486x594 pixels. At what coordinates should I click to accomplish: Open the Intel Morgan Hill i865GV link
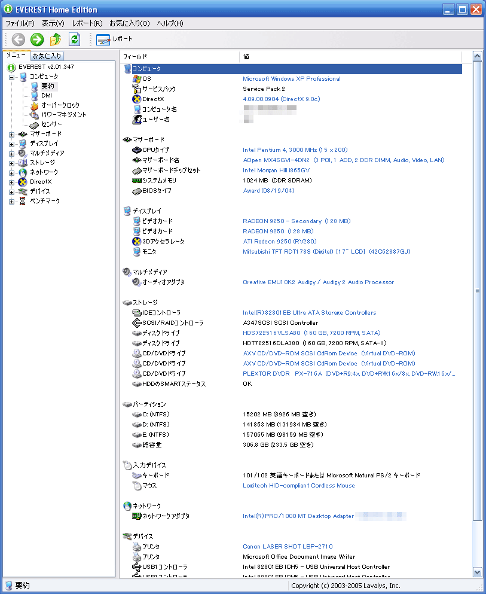coord(276,170)
